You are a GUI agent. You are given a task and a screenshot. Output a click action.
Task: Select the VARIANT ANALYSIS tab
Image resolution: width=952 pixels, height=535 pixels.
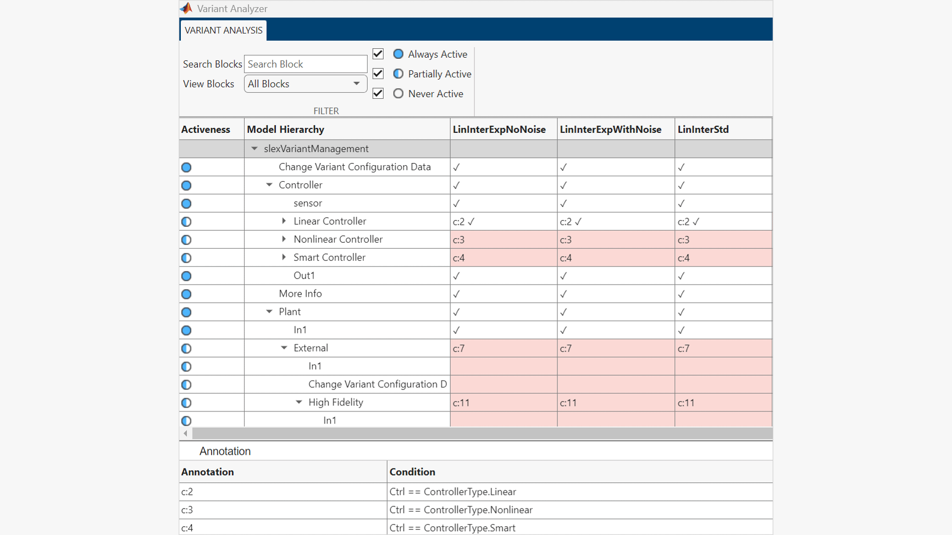click(x=223, y=30)
